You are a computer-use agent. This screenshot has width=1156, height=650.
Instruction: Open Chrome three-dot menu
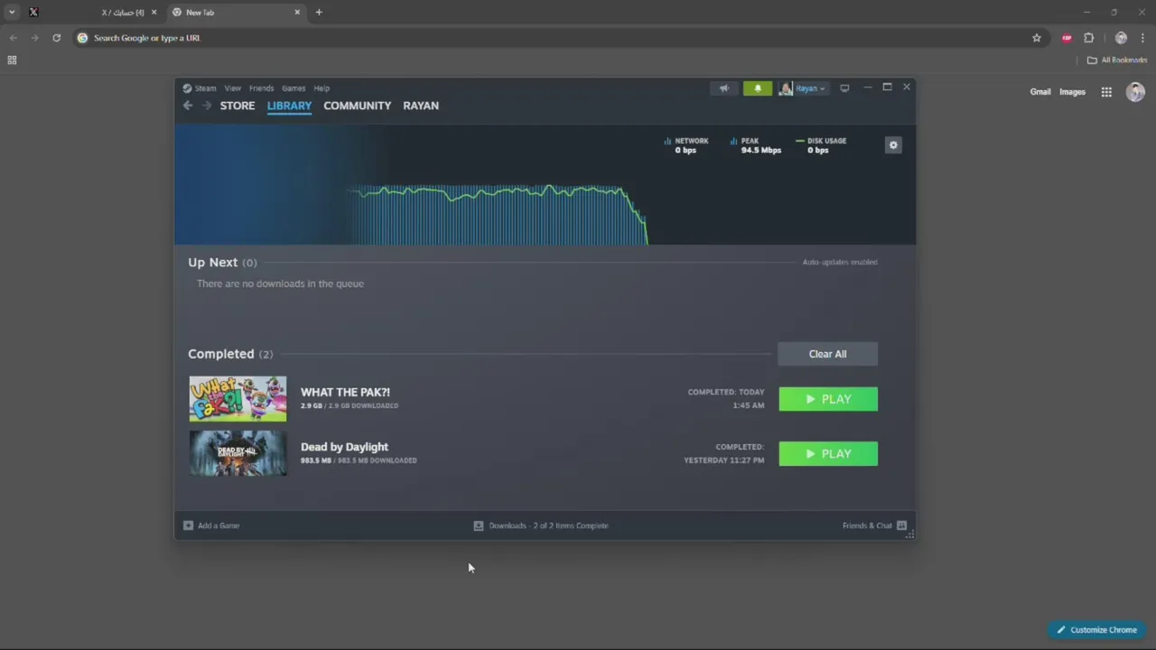(x=1142, y=38)
